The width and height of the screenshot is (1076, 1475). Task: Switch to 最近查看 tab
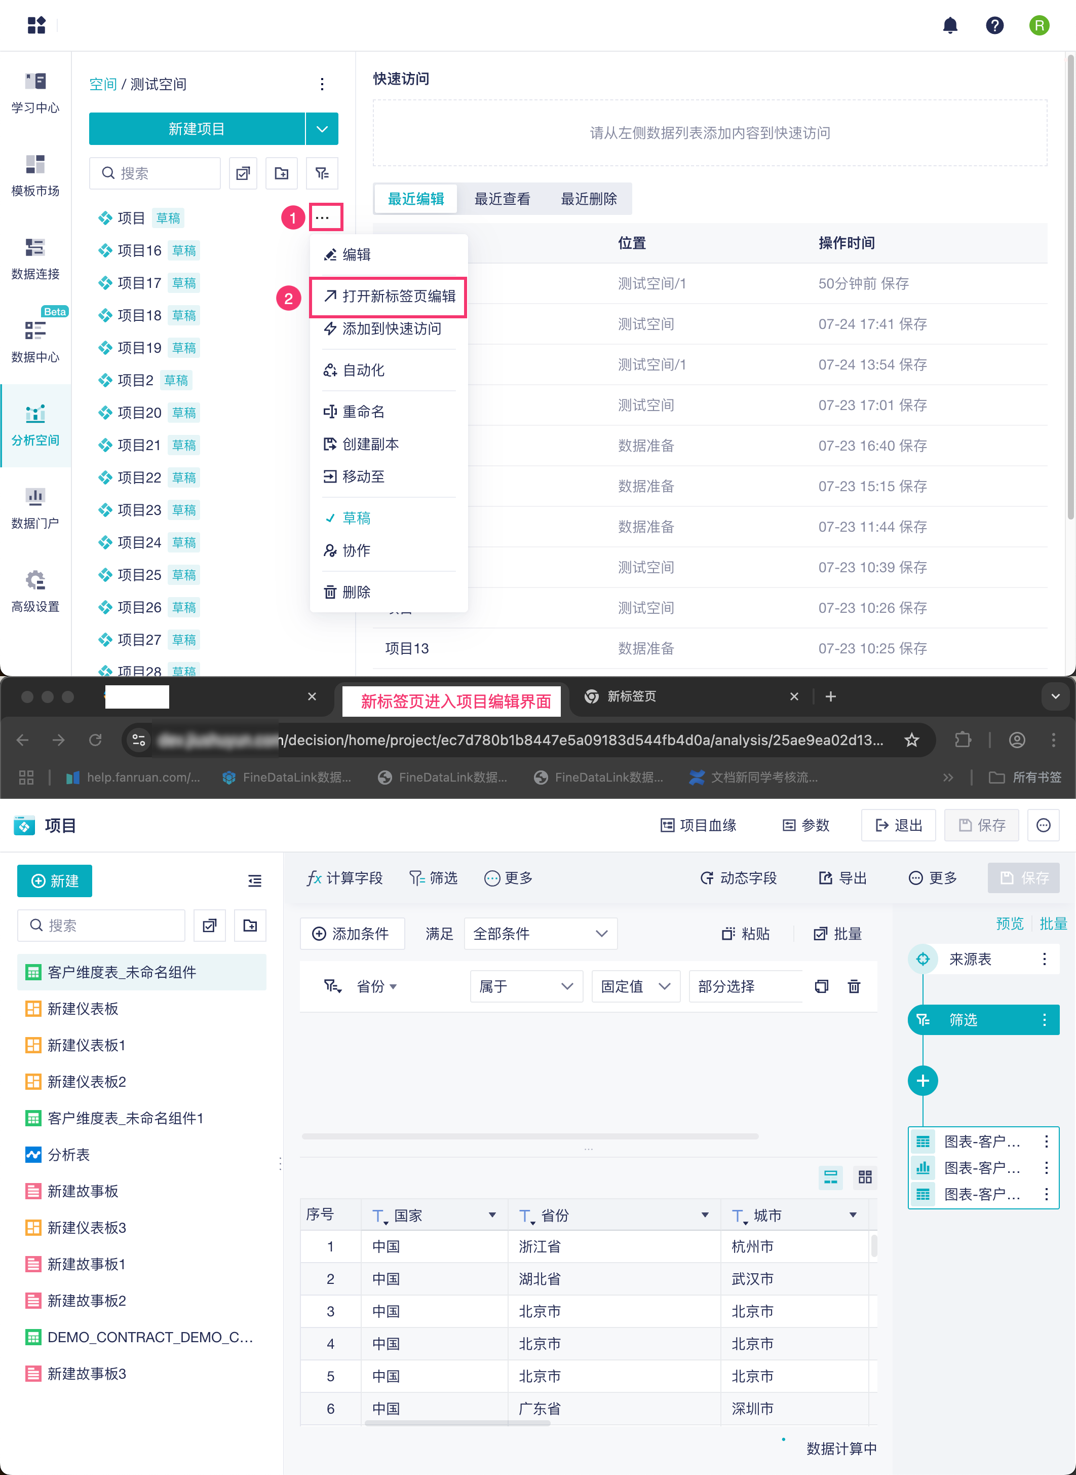coord(502,199)
